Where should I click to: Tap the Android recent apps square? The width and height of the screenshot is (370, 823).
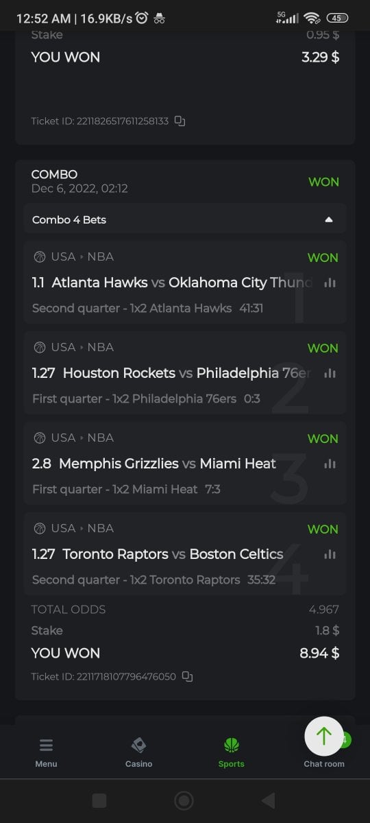click(x=99, y=800)
